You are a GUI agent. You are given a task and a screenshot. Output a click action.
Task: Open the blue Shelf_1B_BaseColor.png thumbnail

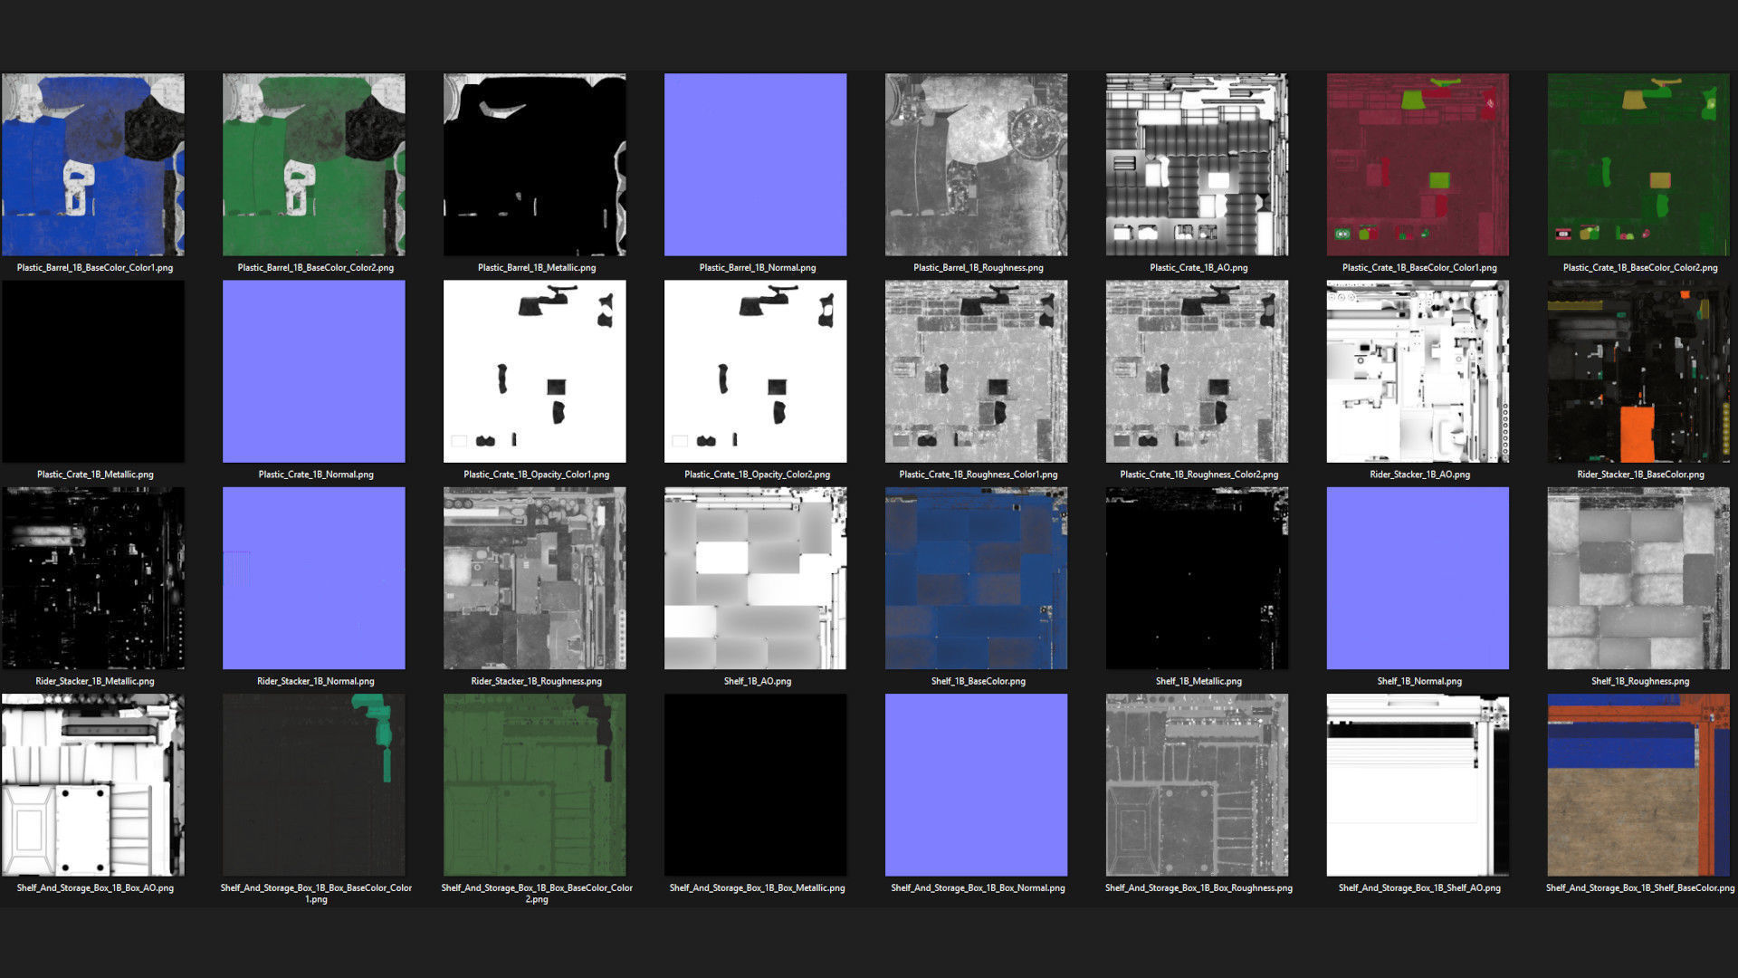pyautogui.click(x=977, y=578)
